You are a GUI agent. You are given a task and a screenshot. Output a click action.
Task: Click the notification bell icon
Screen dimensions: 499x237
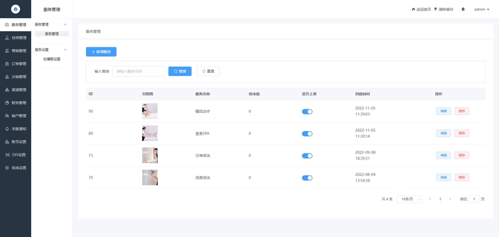(x=463, y=9)
